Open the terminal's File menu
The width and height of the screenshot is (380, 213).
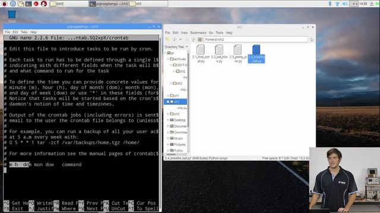coord(8,32)
